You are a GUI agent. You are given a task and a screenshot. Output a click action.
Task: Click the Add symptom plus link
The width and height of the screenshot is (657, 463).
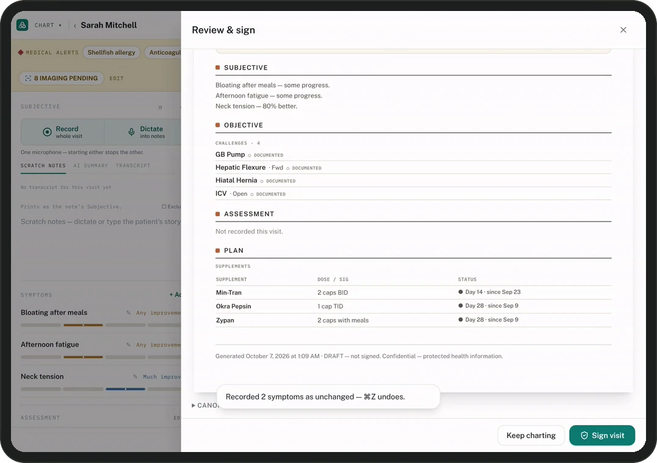pyautogui.click(x=175, y=295)
